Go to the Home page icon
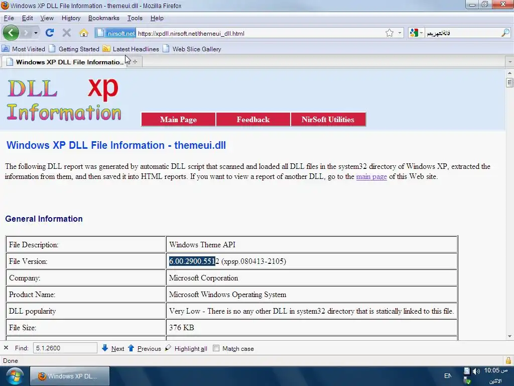 (84, 33)
